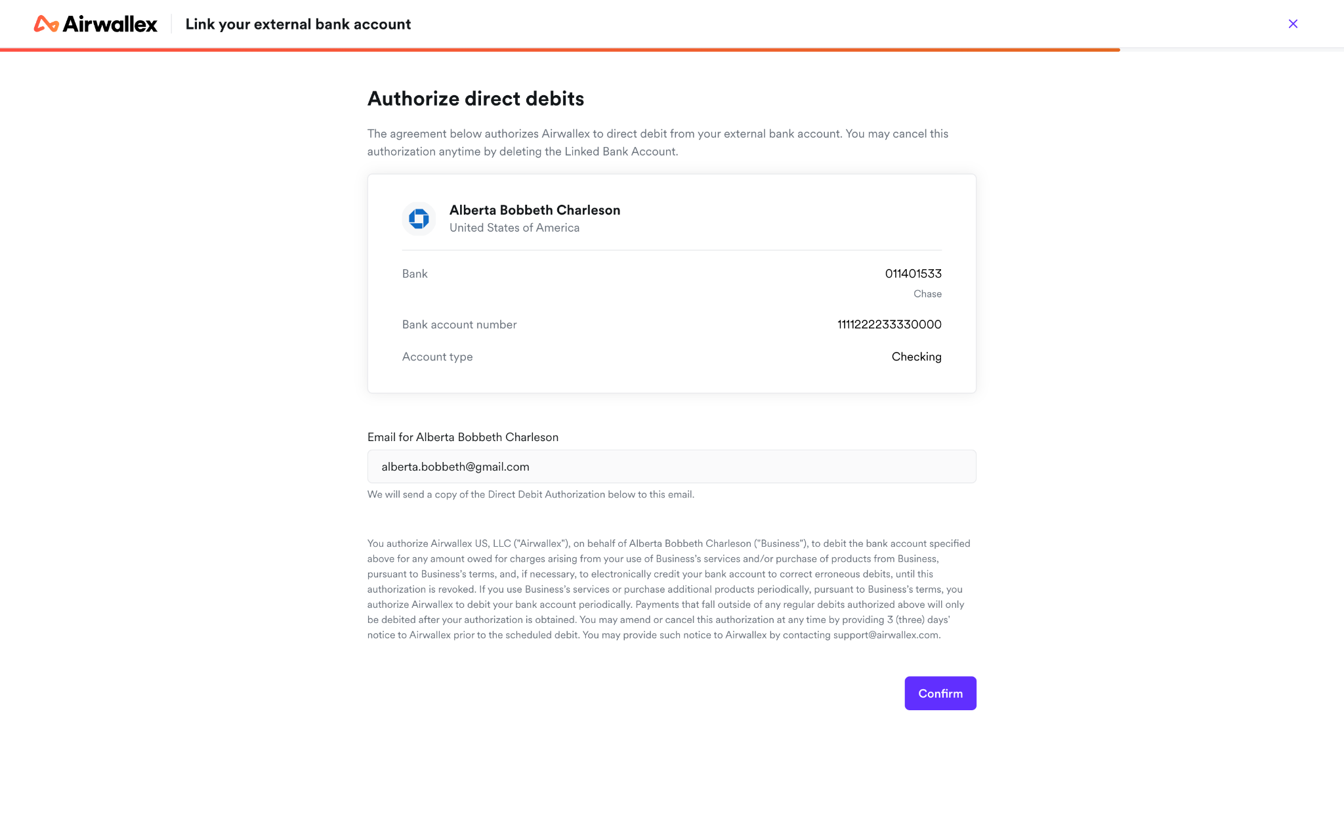
Task: Click the orange progress bar
Action: (x=560, y=50)
